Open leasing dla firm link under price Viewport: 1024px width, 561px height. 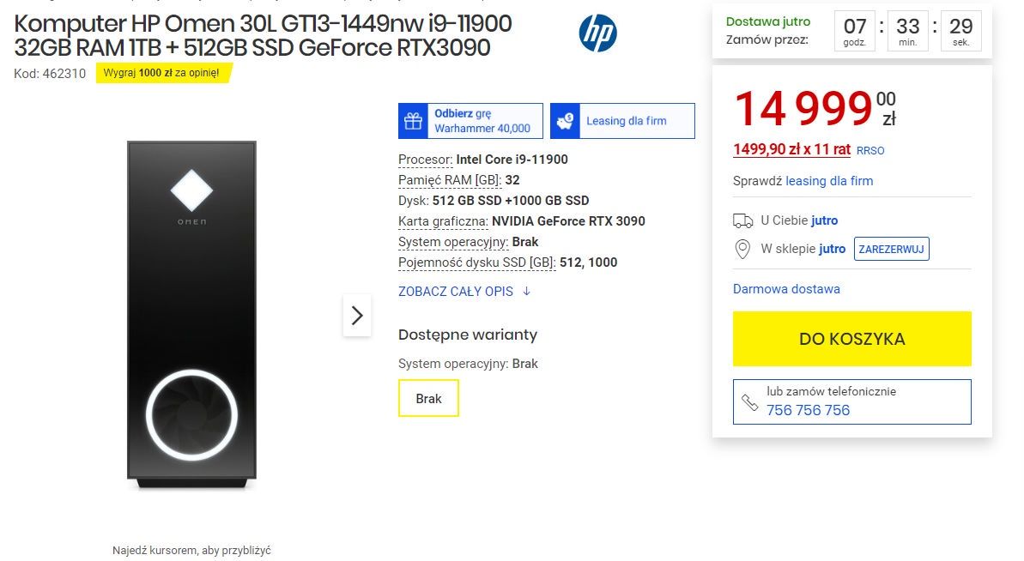coord(829,181)
